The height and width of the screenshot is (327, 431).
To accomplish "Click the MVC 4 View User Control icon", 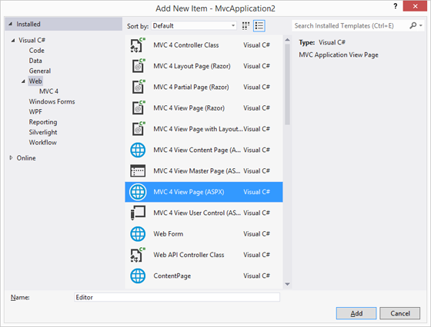I will pyautogui.click(x=138, y=213).
